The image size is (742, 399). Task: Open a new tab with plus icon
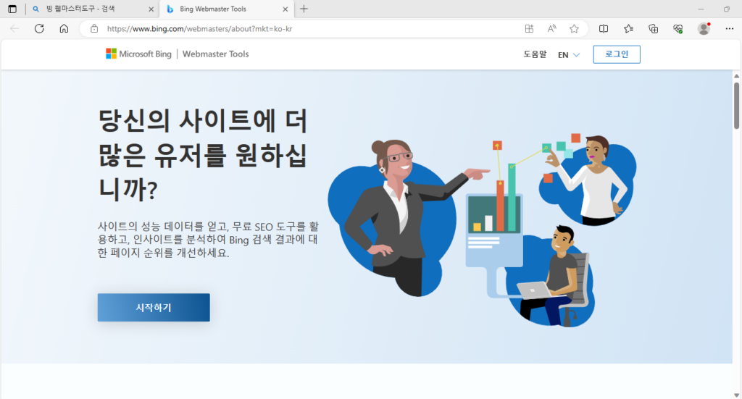pyautogui.click(x=304, y=9)
